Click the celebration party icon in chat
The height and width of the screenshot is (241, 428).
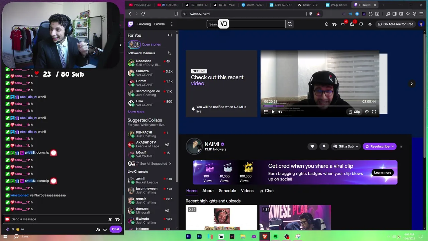110,219
